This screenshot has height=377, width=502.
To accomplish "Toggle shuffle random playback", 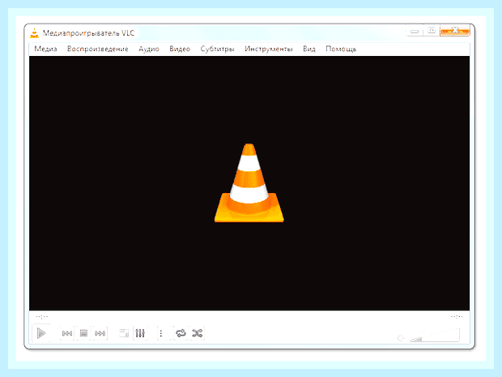I will [x=198, y=333].
